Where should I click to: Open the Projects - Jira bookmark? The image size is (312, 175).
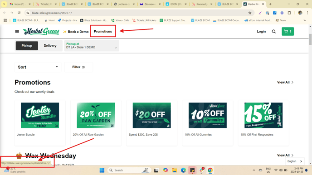click(x=67, y=20)
